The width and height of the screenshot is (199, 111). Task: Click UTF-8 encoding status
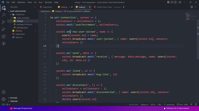153,105
